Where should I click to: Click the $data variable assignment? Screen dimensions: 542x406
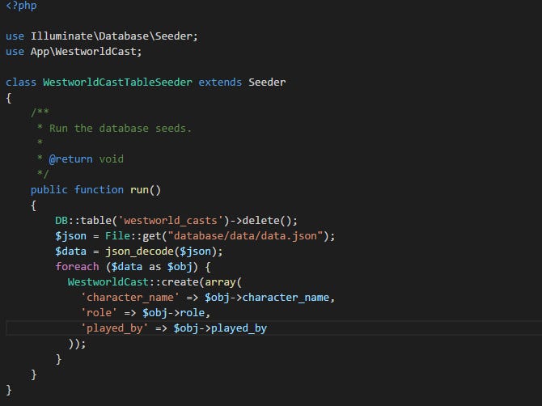click(x=70, y=252)
